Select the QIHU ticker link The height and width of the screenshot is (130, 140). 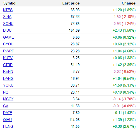point(7,120)
